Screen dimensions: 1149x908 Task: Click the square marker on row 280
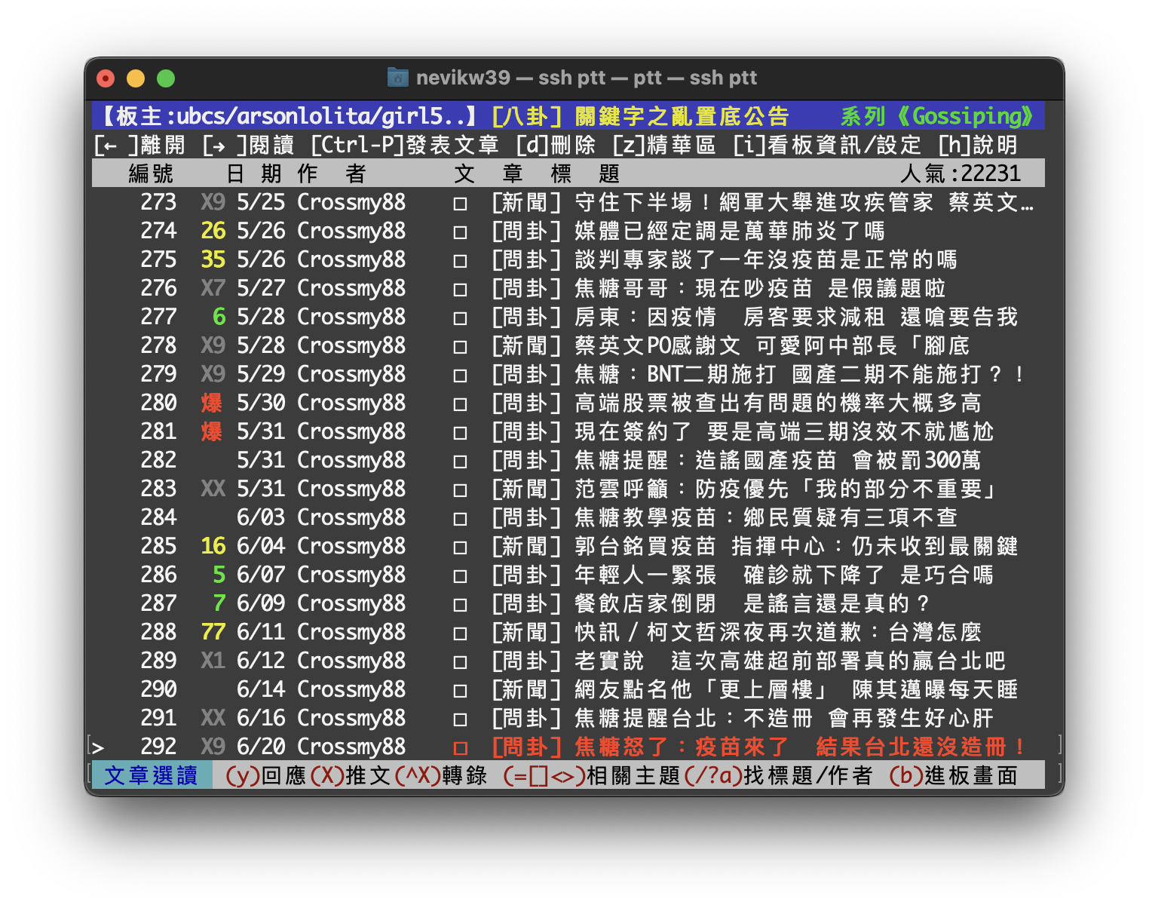coord(460,404)
